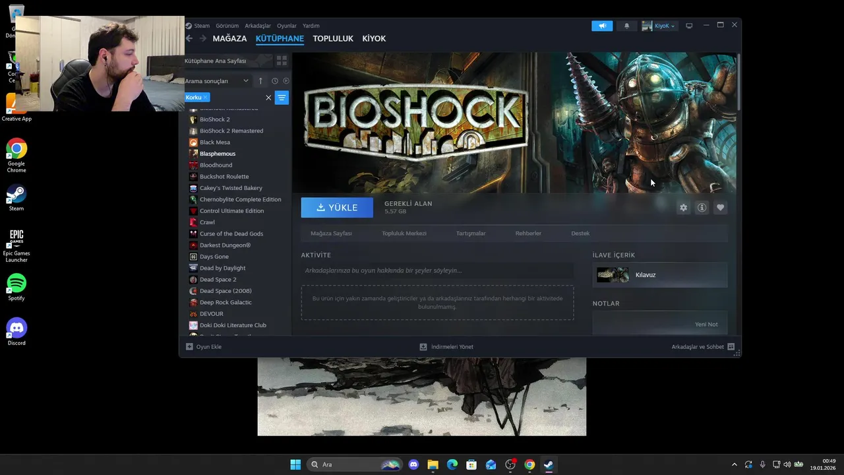Screen dimensions: 844x475
Task: Open the notifications bell in Steam
Action: [626, 26]
